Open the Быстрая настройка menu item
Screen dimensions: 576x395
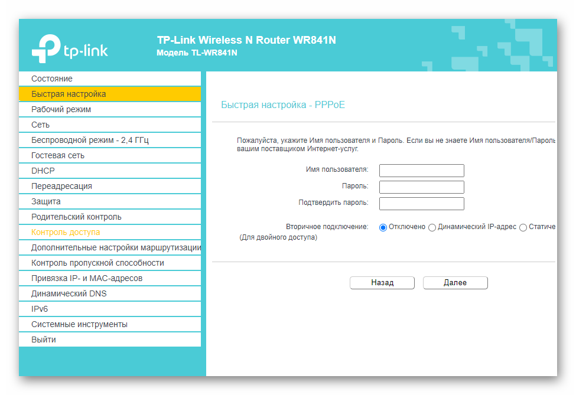[69, 94]
